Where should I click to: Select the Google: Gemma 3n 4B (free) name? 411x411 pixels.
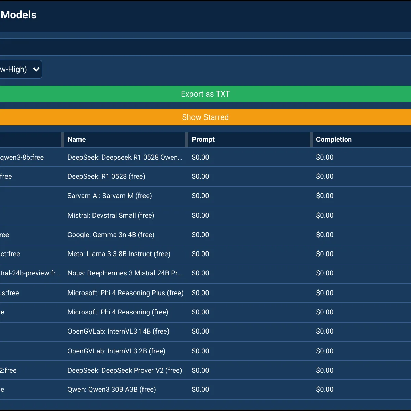point(111,235)
